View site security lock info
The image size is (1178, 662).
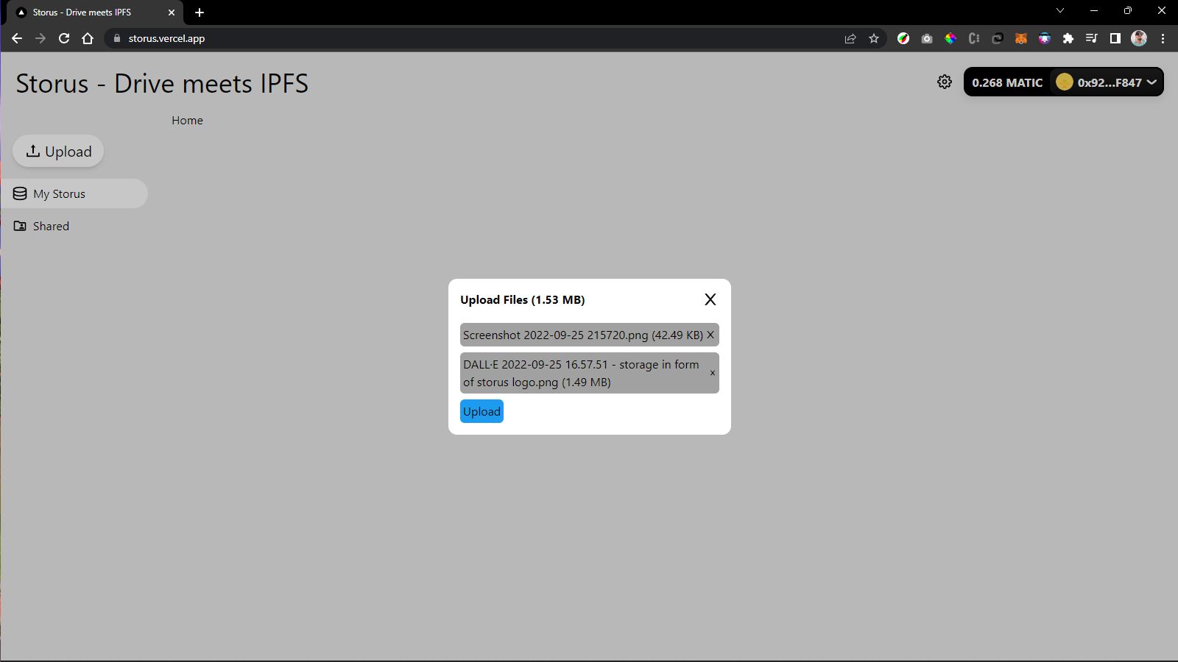coord(116,38)
